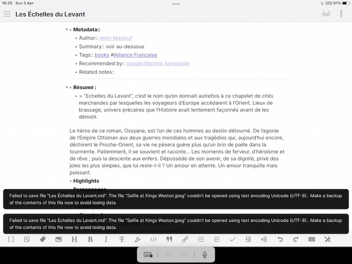Tap the note title Les Échelles du Levant
Viewport: 352px width, 264px height.
point(50,14)
